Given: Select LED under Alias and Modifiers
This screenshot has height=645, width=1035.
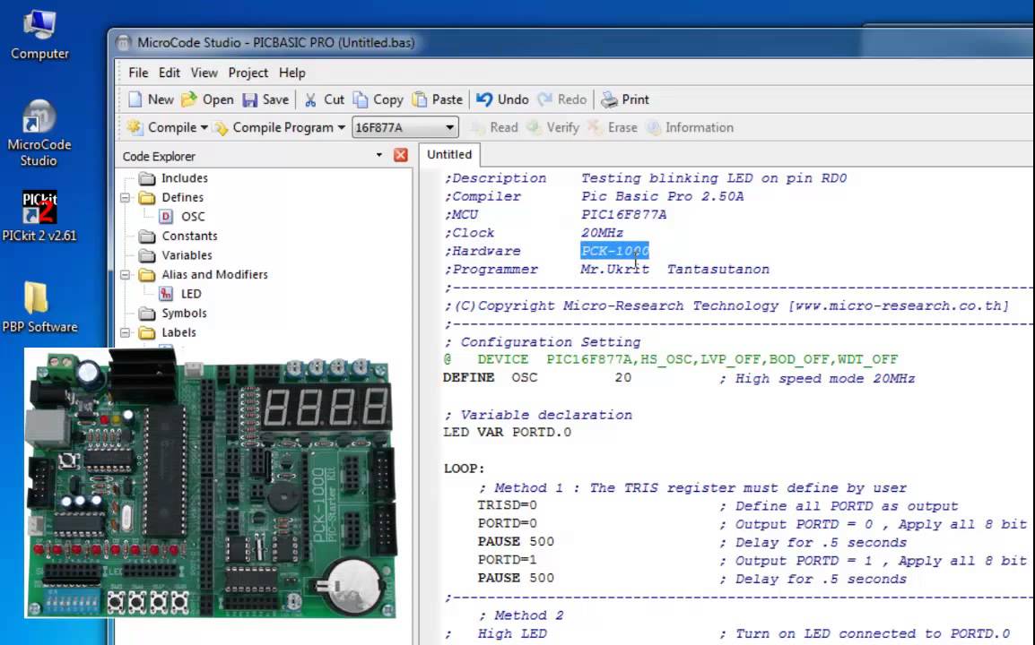Looking at the screenshot, I should pyautogui.click(x=191, y=294).
